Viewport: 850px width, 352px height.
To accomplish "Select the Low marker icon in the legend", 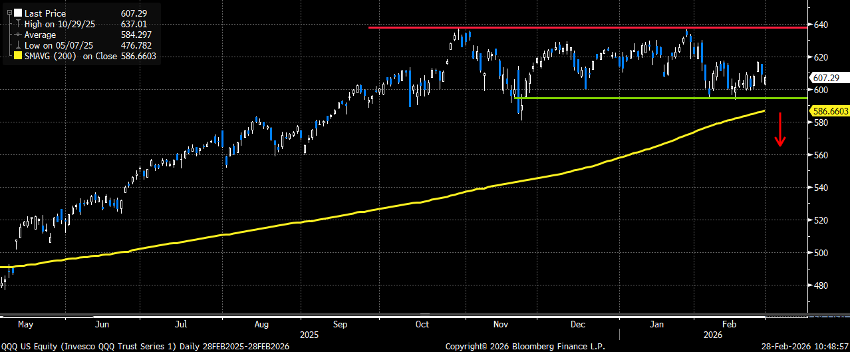I will [x=18, y=46].
